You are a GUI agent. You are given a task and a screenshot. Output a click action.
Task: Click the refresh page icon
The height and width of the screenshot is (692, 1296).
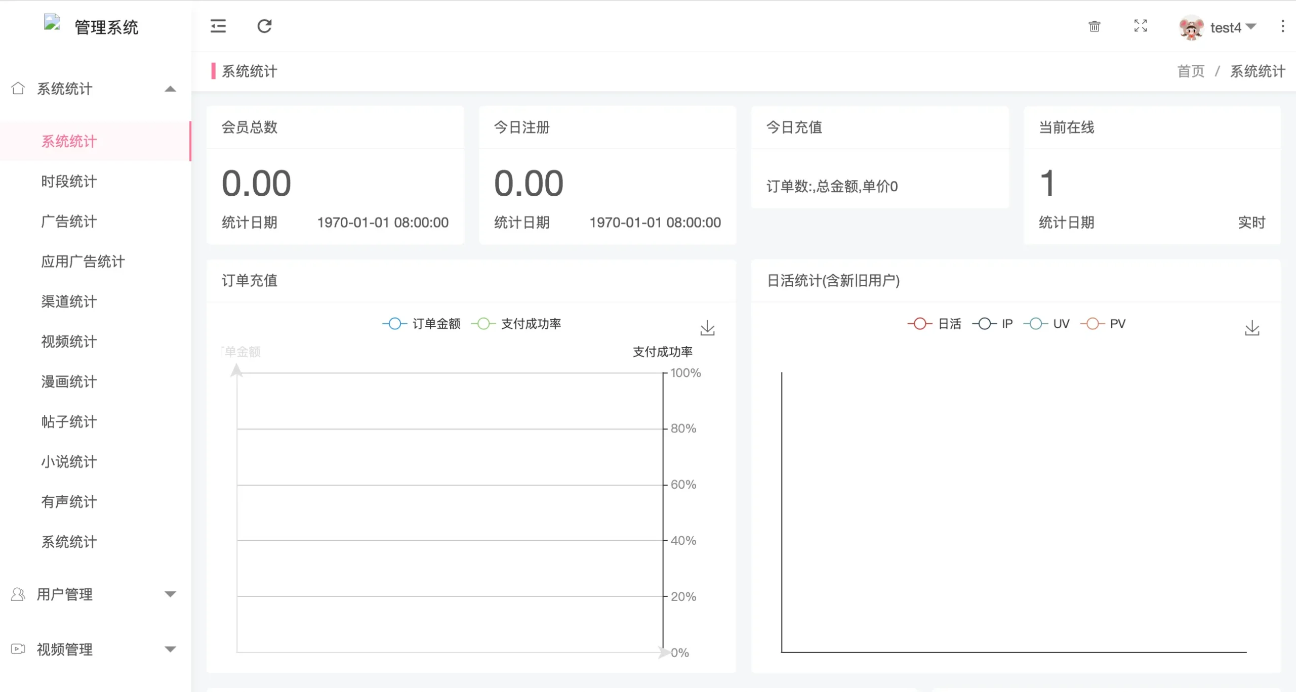(x=264, y=26)
